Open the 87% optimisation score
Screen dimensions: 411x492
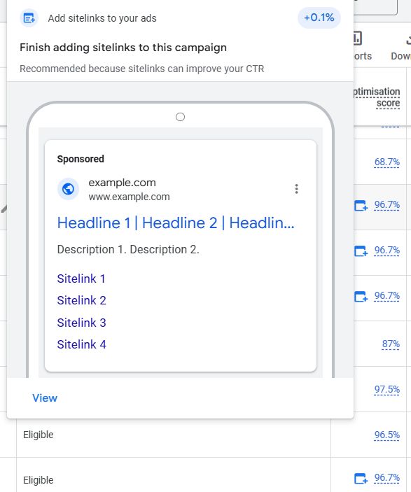[391, 344]
